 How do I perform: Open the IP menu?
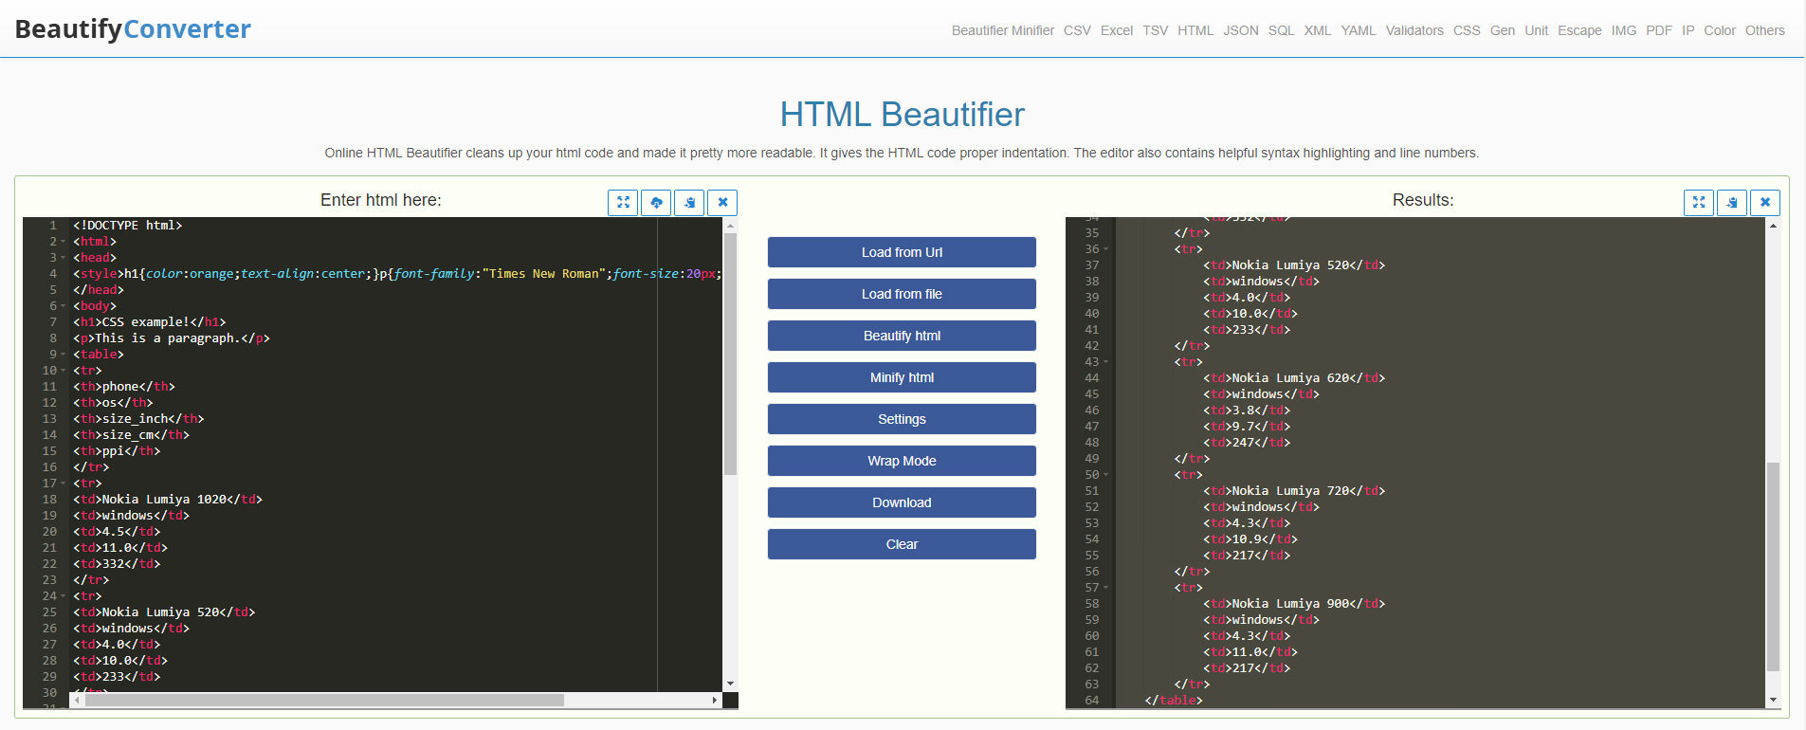coord(1688,30)
